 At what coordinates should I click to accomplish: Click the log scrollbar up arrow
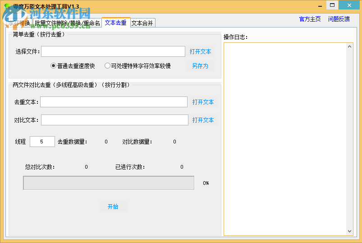tap(349, 46)
